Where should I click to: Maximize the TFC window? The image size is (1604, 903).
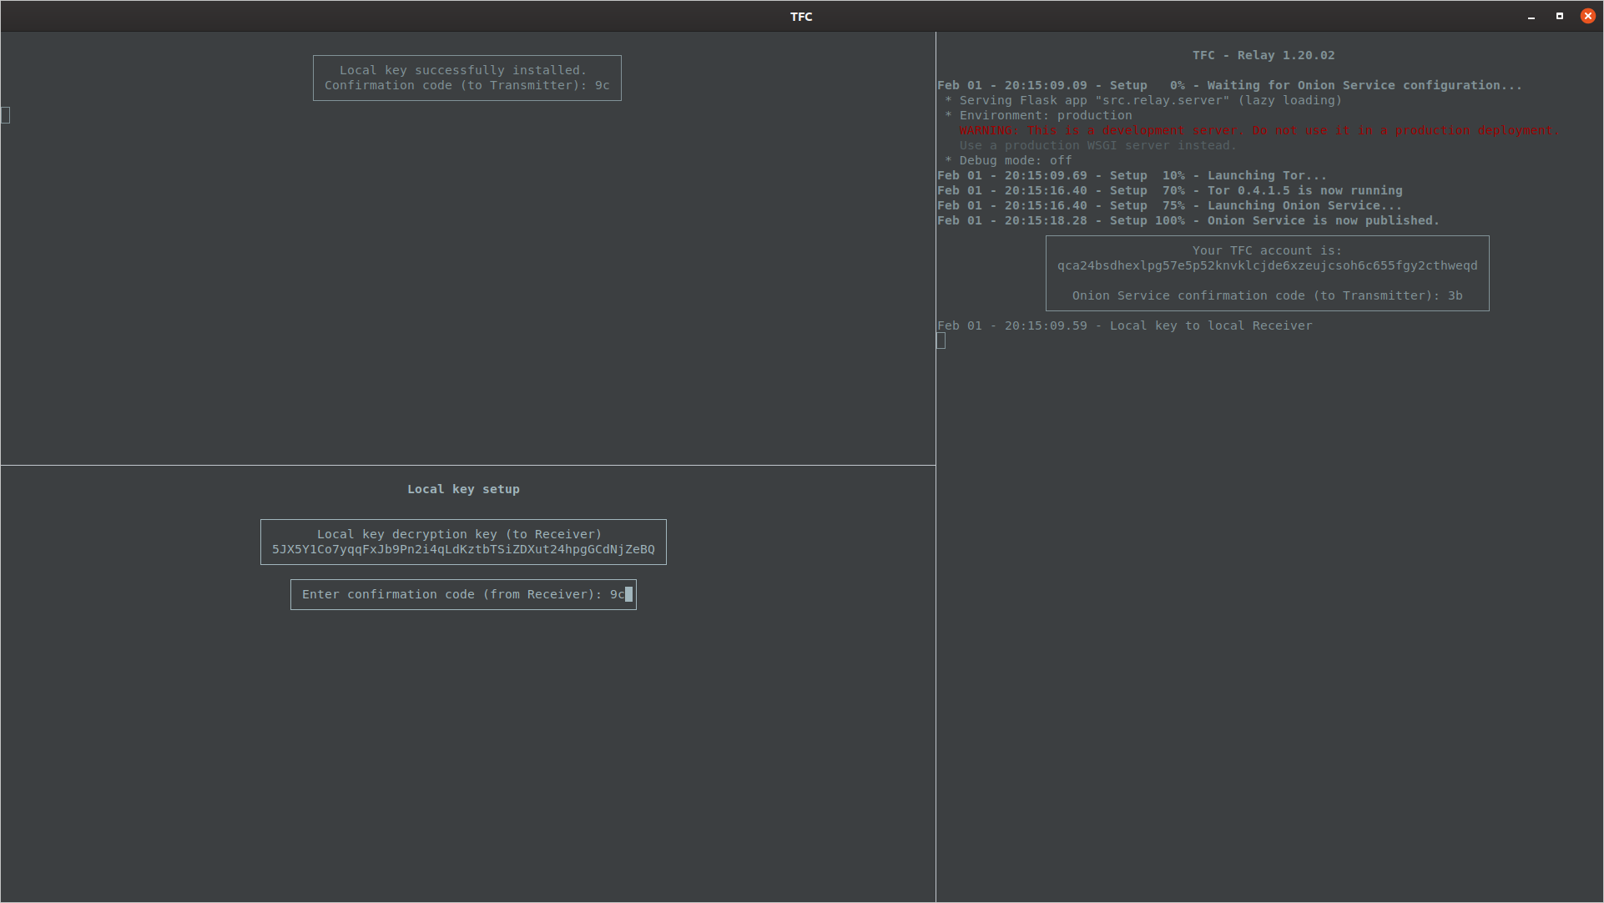[x=1559, y=16]
